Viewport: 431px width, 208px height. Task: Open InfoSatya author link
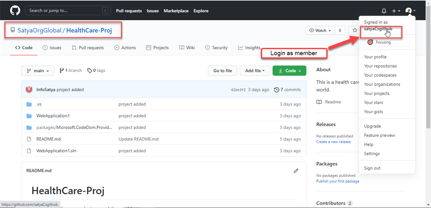point(46,90)
